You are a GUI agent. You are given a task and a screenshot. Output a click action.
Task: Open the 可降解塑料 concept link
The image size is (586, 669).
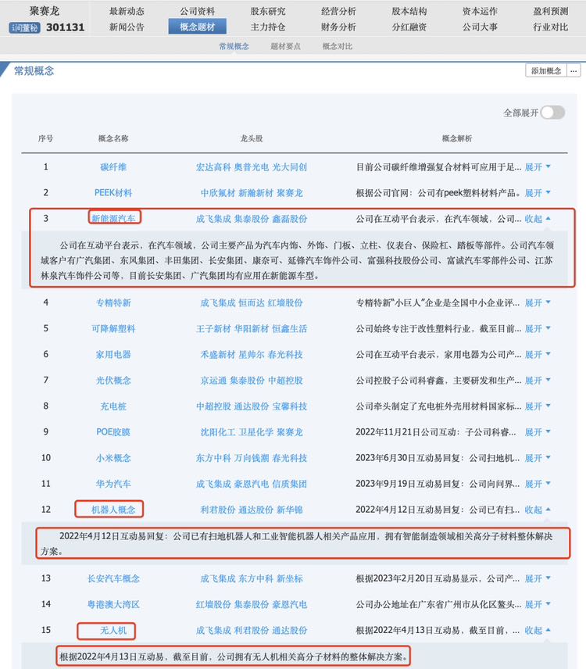click(113, 328)
